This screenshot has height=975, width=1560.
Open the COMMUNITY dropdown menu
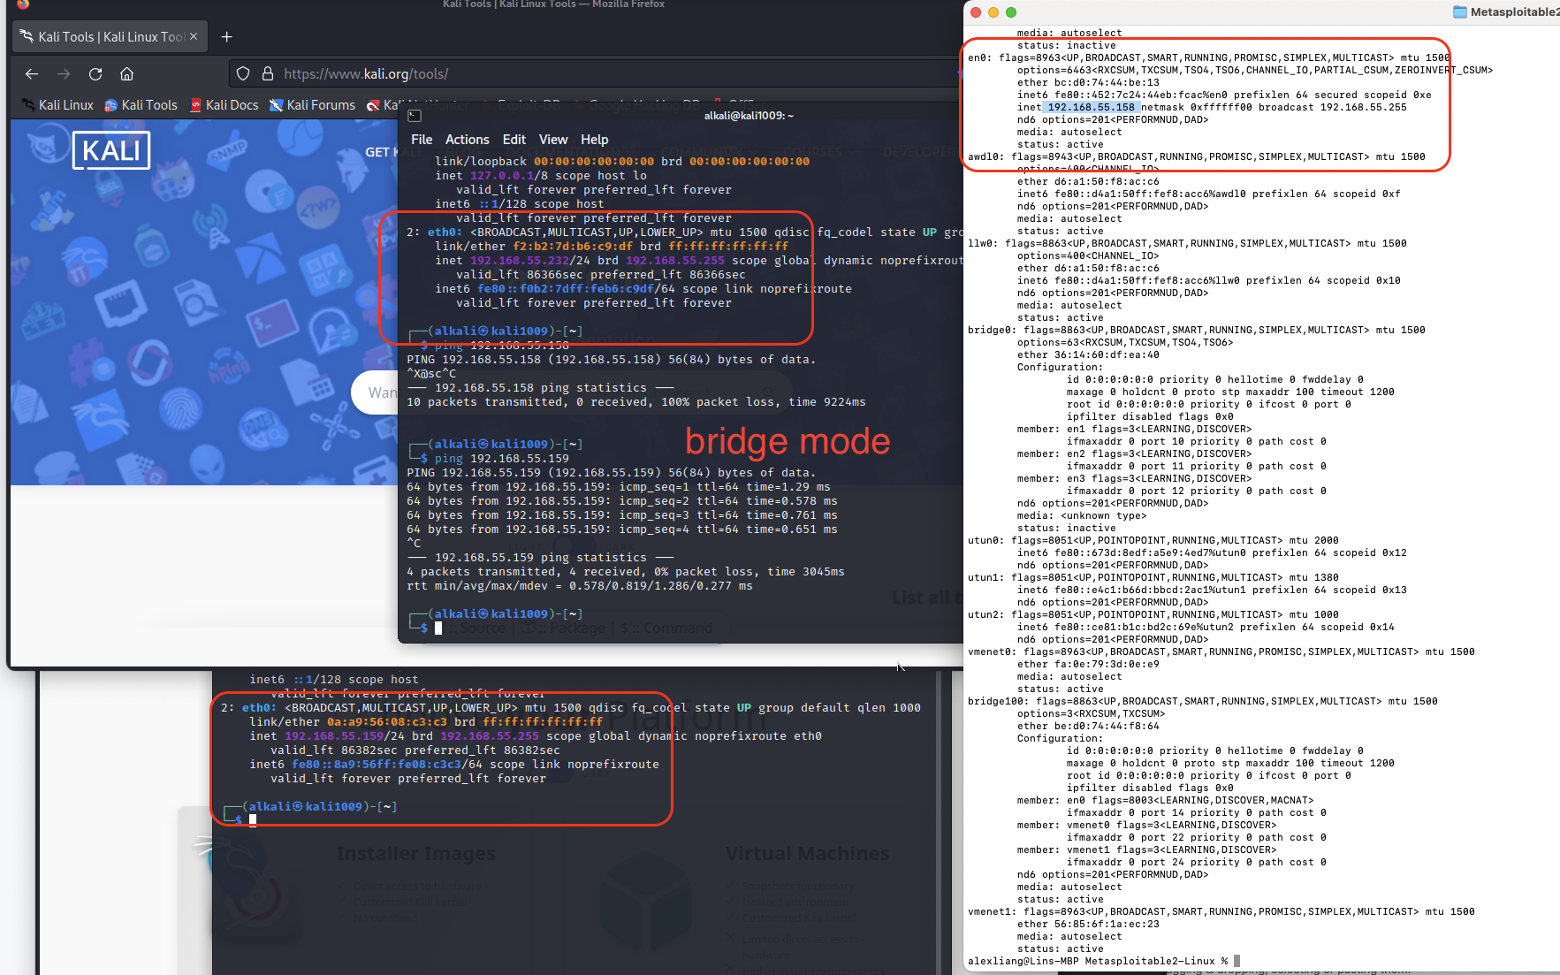(703, 151)
